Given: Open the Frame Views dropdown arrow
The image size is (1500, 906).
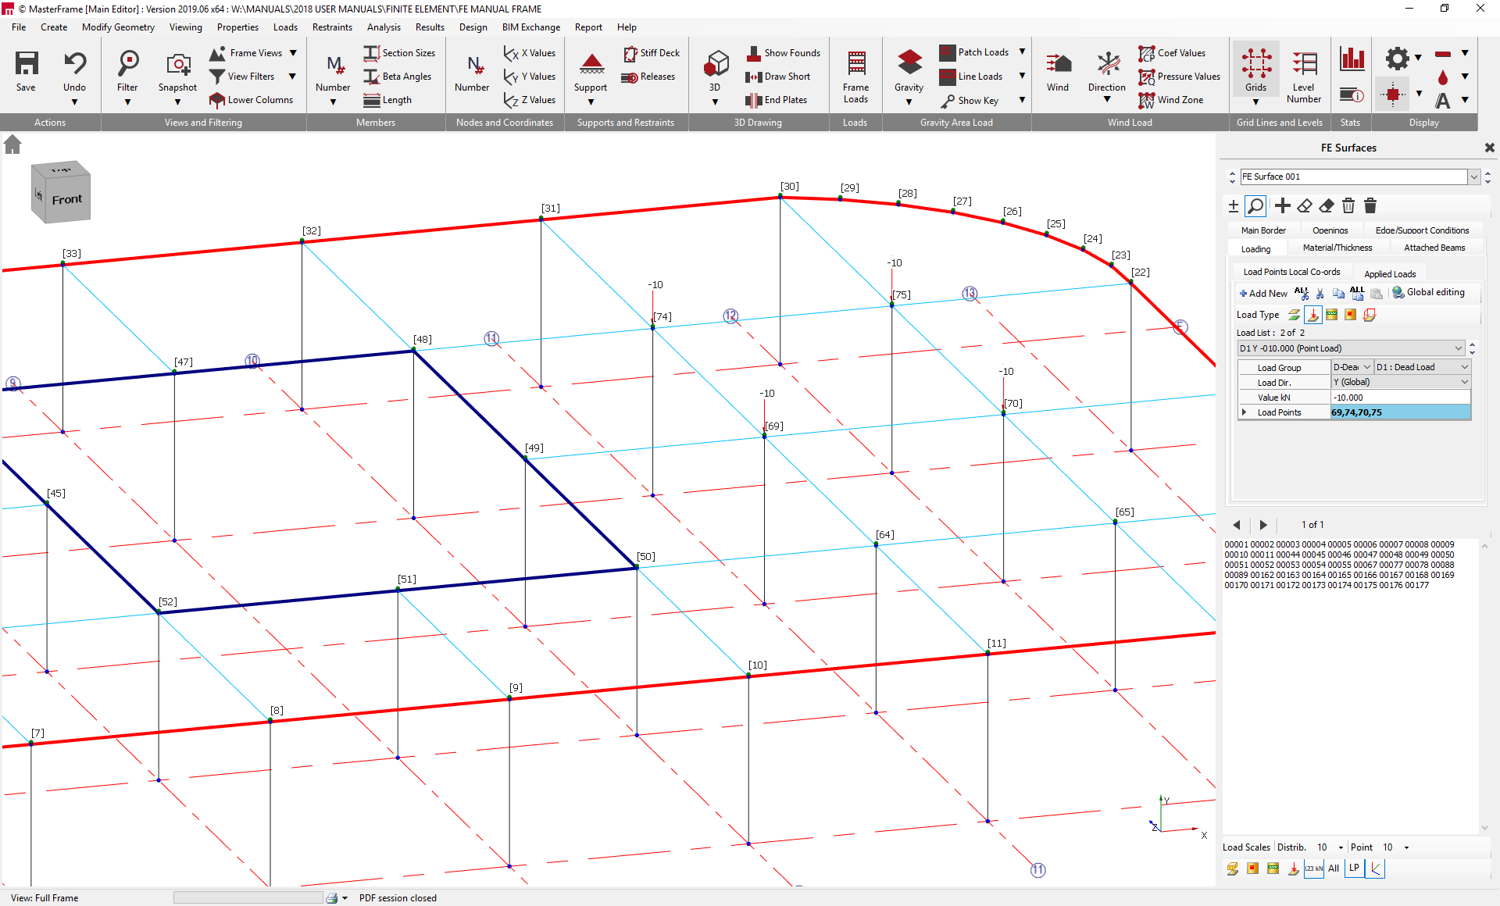Looking at the screenshot, I should coord(293,53).
